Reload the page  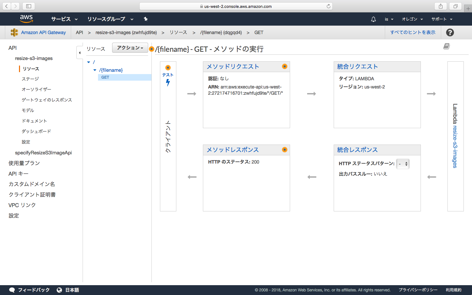click(x=328, y=6)
